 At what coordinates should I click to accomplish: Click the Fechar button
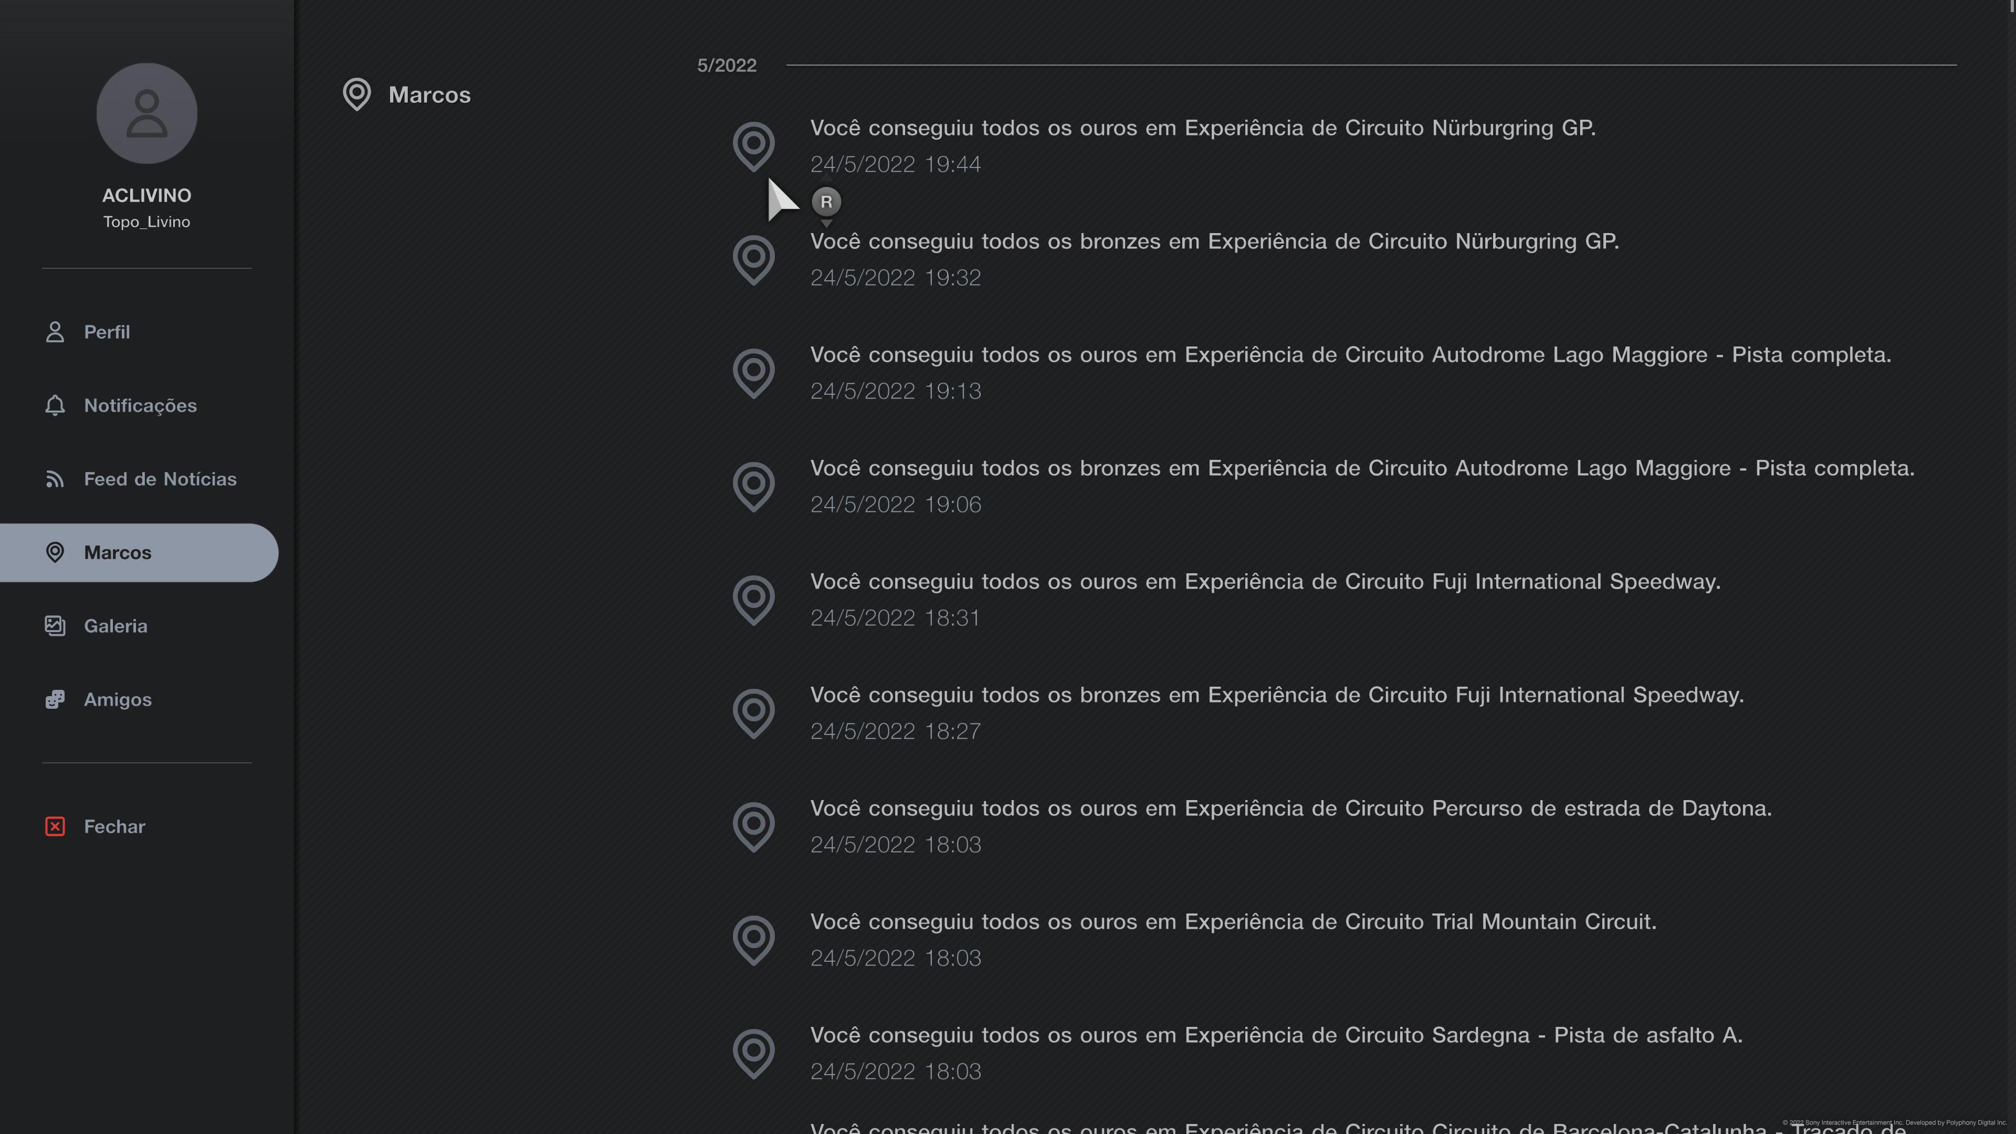[x=139, y=826]
